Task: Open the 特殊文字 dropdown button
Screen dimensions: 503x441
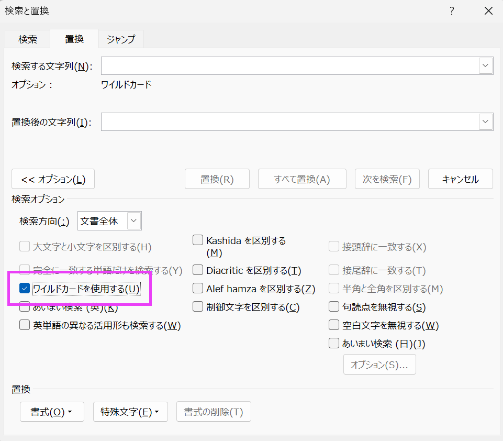Action: point(130,412)
